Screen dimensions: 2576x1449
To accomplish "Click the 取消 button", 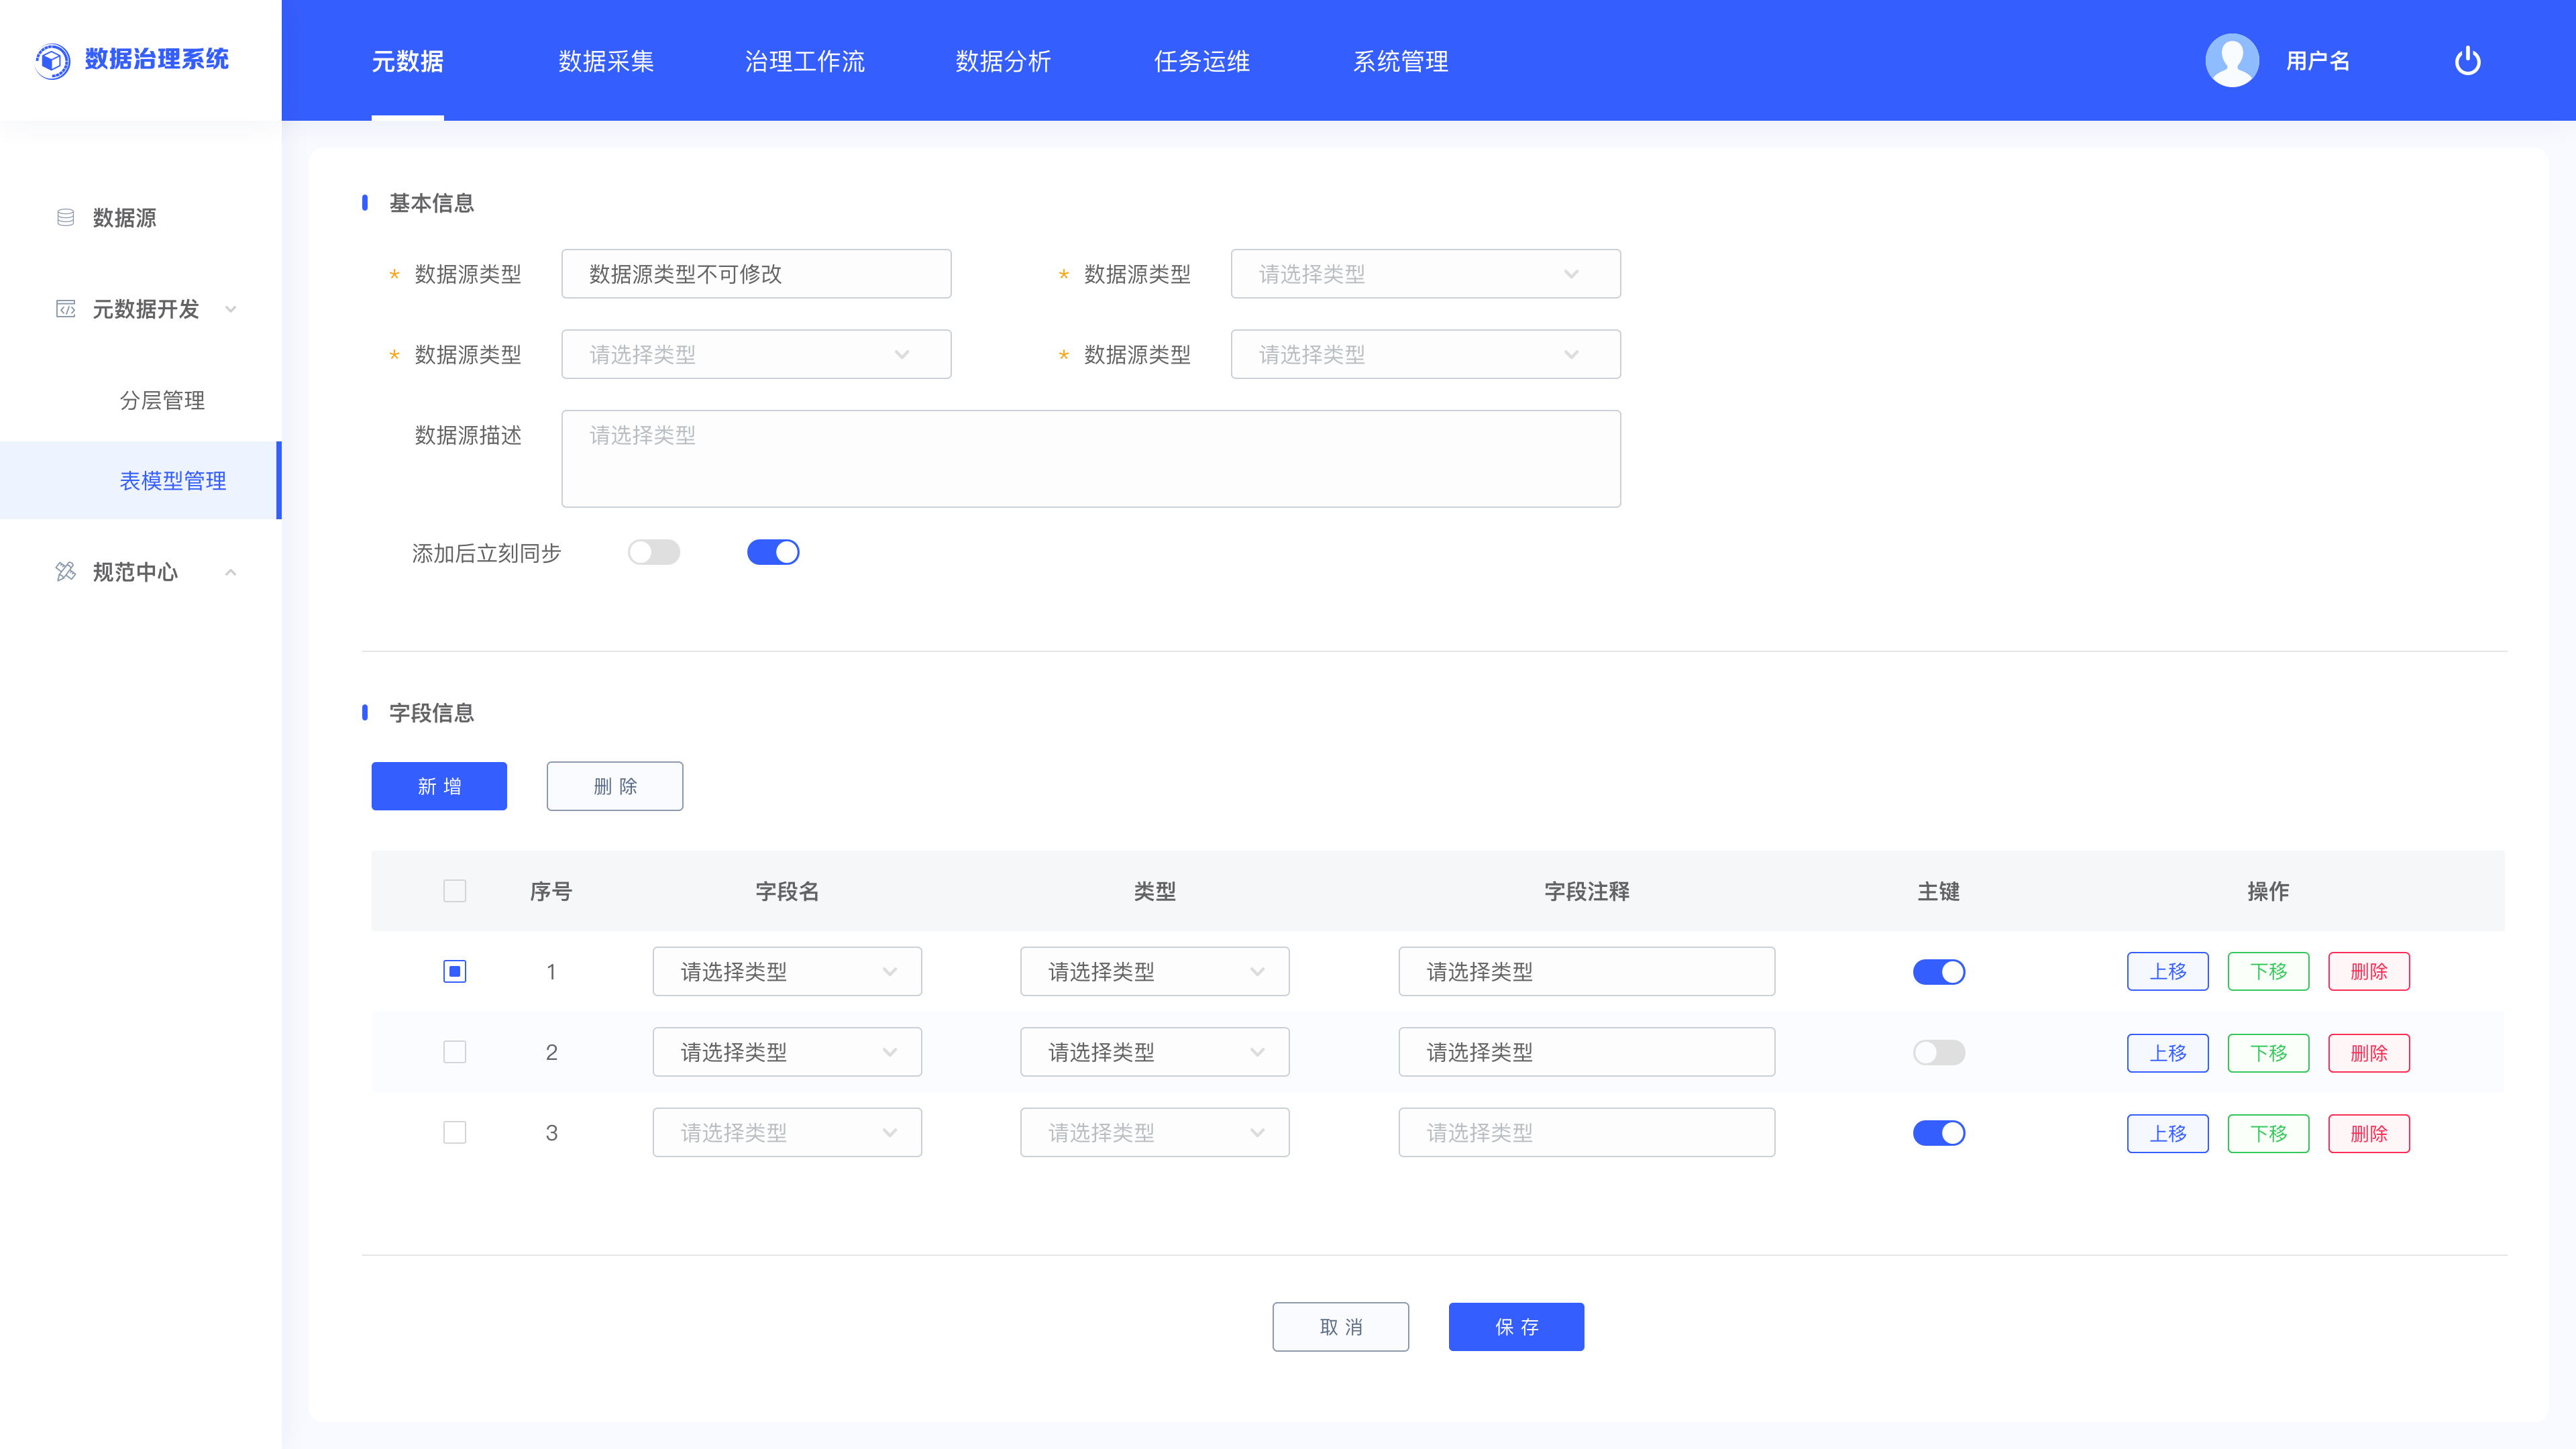I will (1340, 1326).
